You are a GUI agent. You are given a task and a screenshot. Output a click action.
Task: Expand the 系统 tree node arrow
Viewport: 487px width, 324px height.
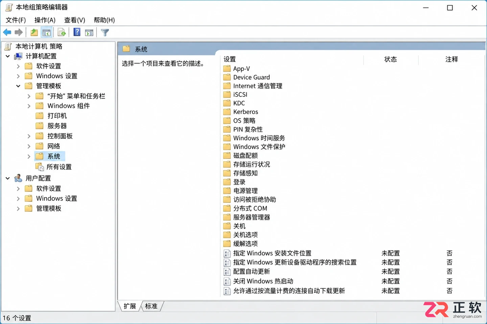(x=29, y=156)
